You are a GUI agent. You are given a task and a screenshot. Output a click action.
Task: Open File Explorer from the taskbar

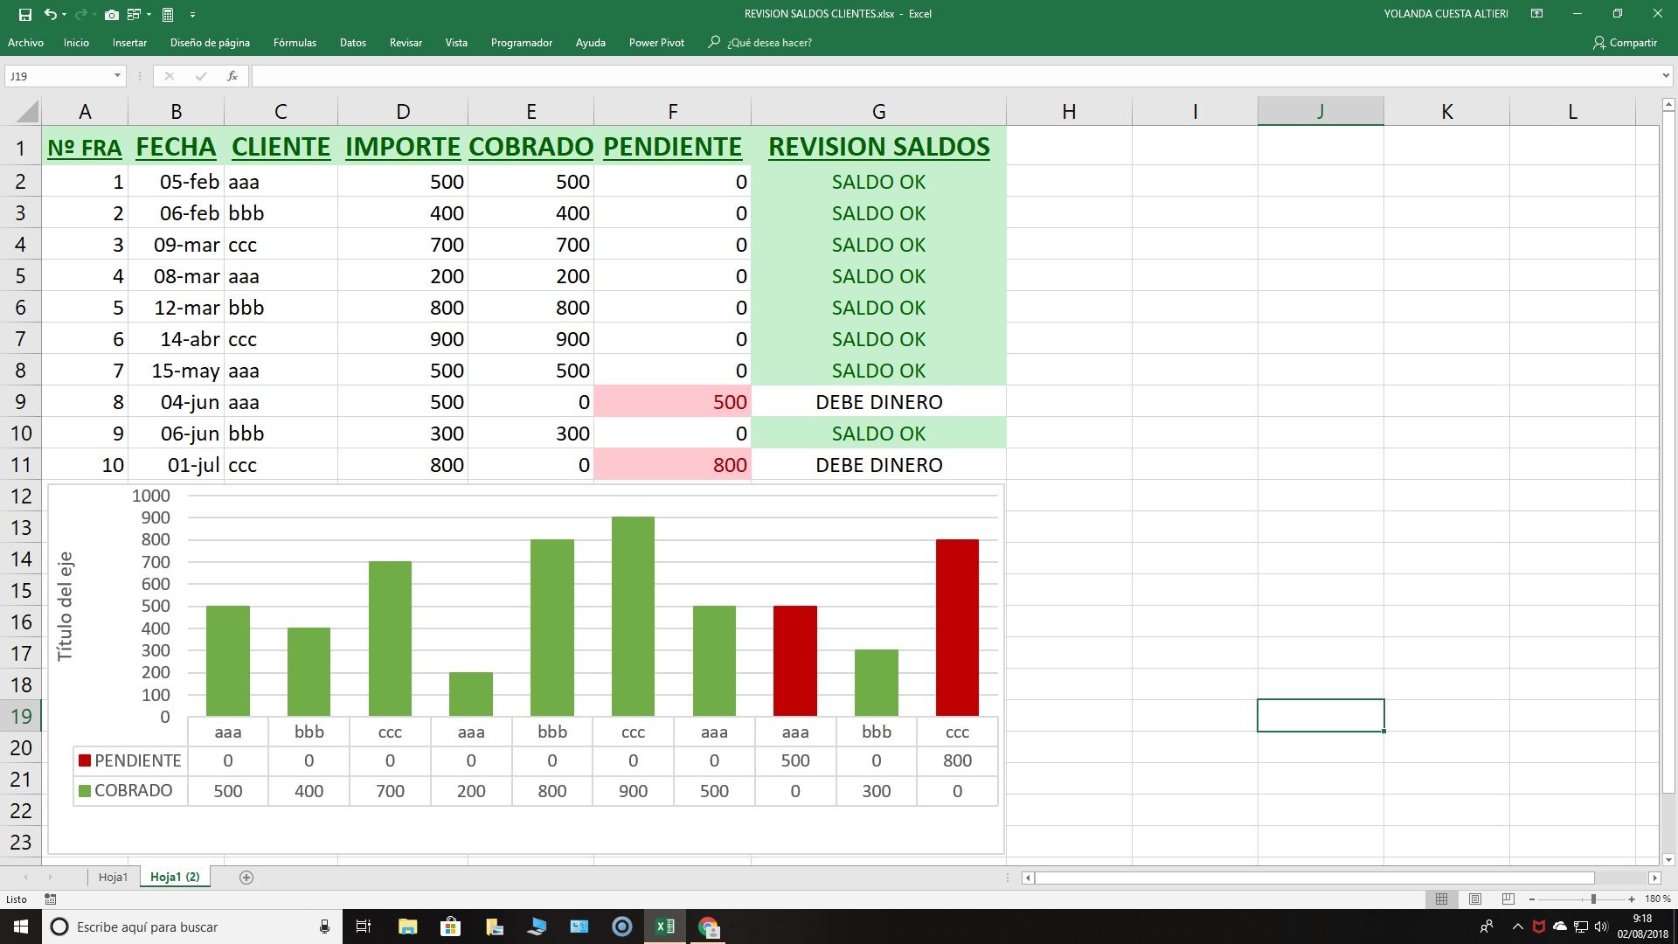[407, 927]
